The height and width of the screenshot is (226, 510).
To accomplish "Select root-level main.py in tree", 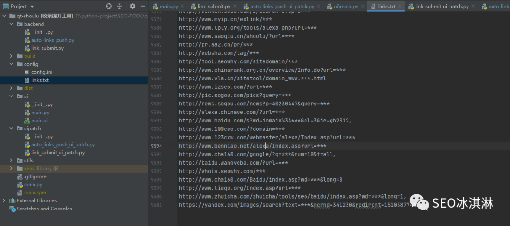I will (x=33, y=185).
